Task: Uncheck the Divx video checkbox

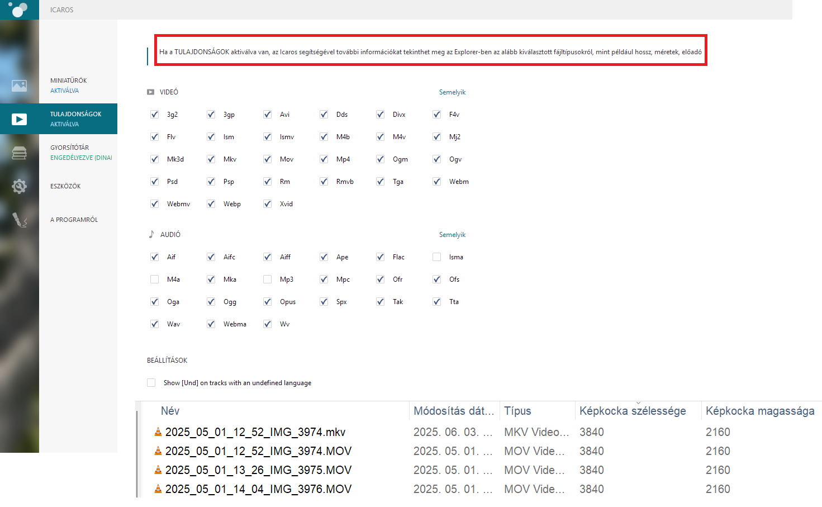Action: 381,115
